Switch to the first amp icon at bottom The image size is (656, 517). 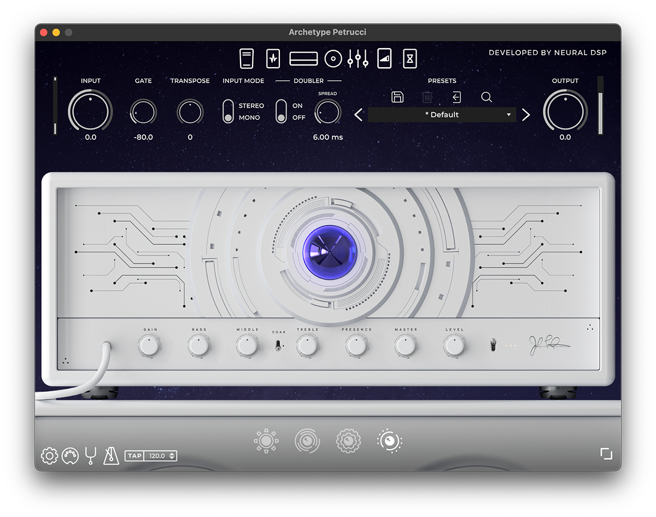point(266,441)
